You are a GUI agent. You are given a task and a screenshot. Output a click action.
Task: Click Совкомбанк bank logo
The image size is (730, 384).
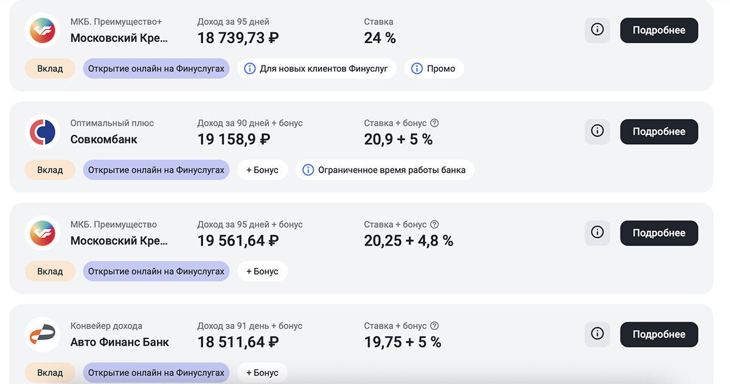(43, 132)
